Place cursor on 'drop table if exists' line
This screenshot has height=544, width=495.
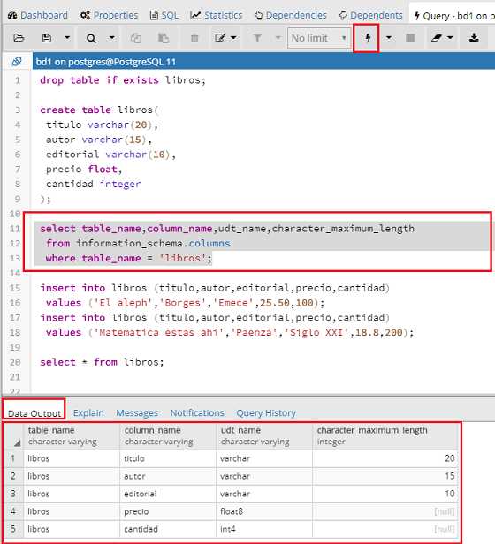coord(123,80)
